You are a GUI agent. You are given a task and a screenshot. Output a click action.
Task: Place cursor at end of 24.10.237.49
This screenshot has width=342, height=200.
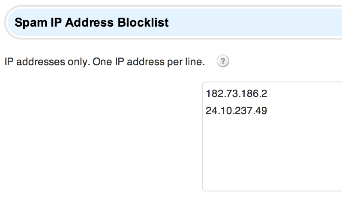(267, 111)
